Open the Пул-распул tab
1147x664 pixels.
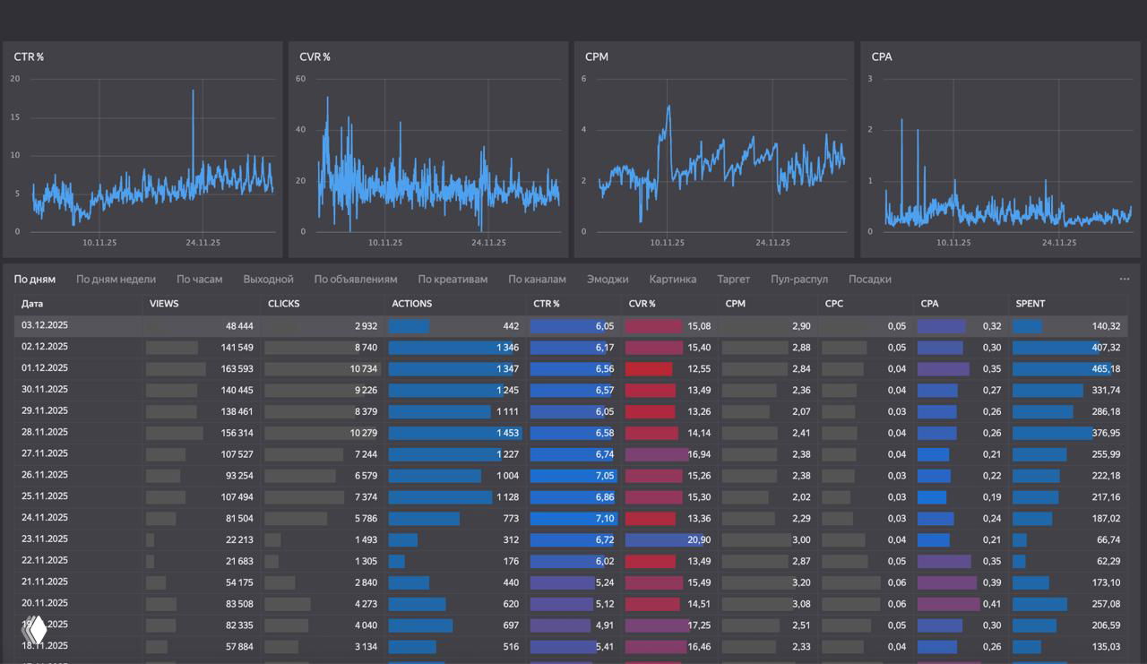coord(798,279)
